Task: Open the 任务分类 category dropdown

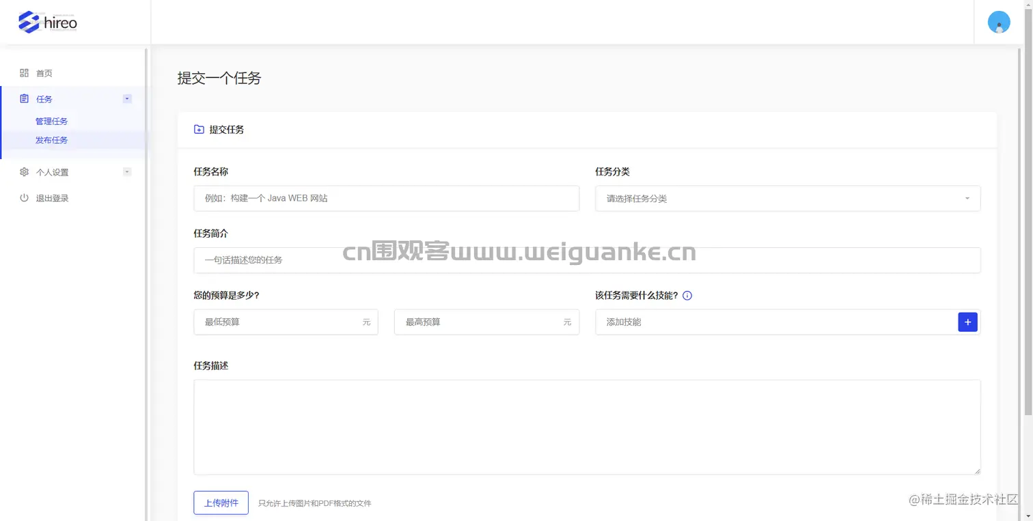Action: click(788, 199)
